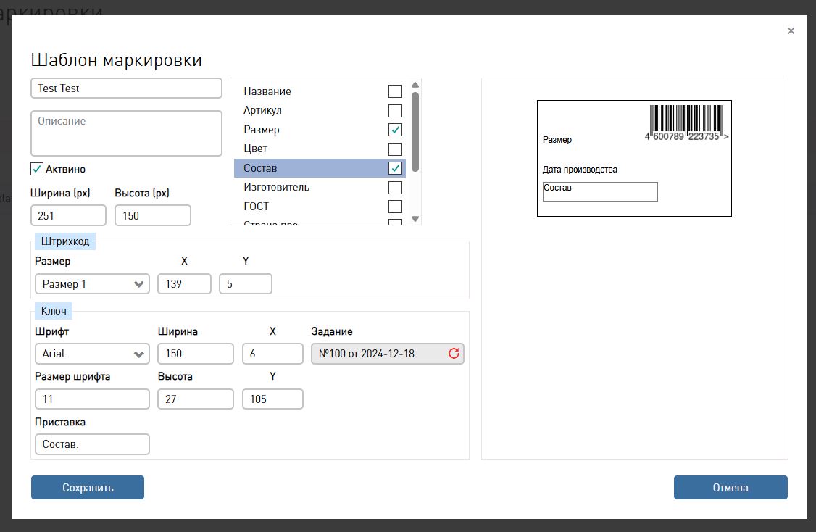Viewport: 816px width, 532px height.
Task: Open the barcode Размер 1 dropdown
Action: 92,283
